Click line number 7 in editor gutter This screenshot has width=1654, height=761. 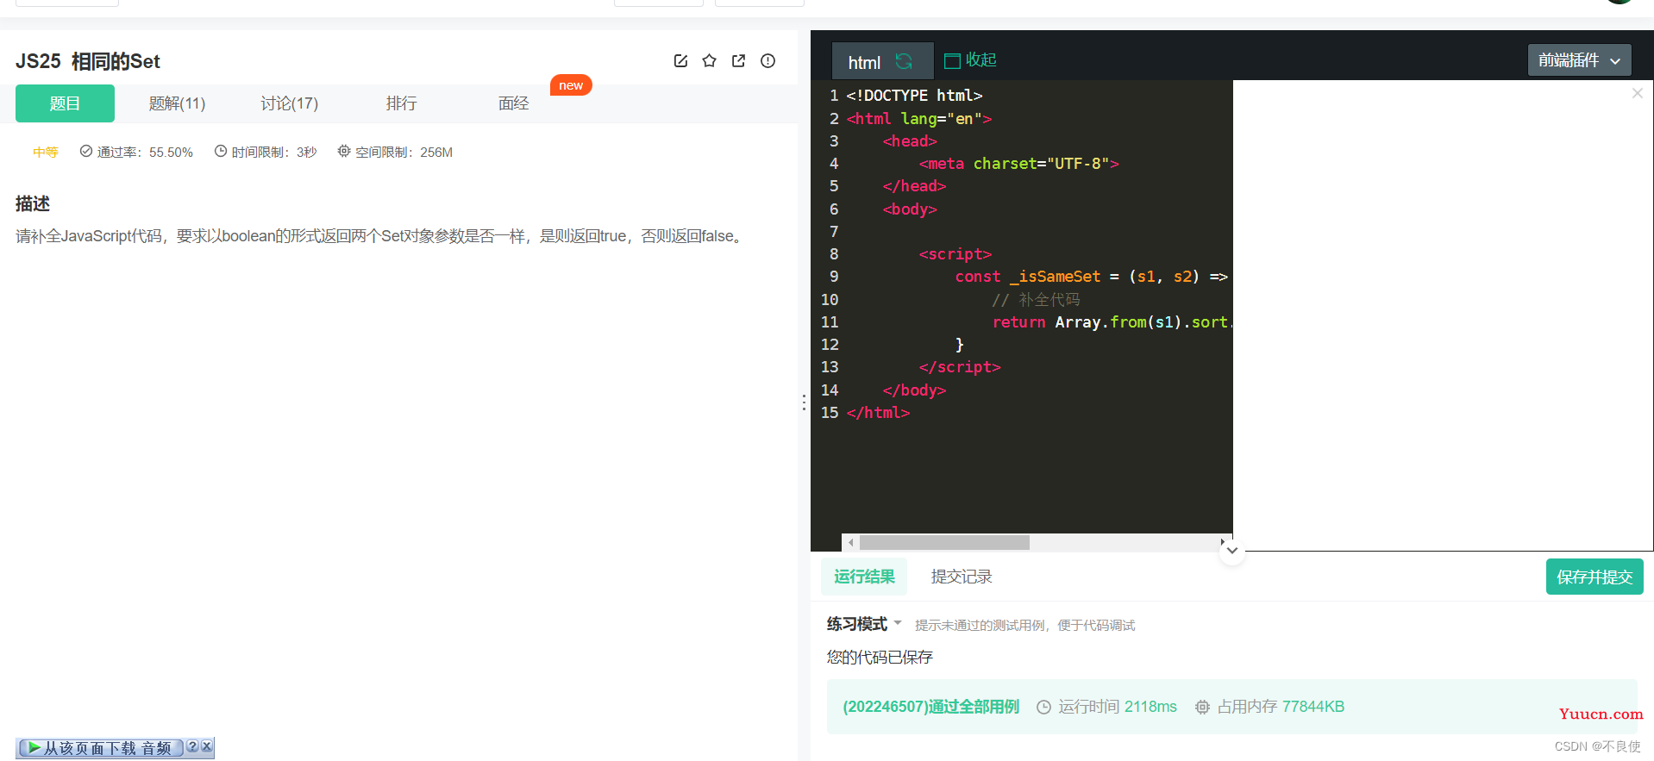point(834,231)
